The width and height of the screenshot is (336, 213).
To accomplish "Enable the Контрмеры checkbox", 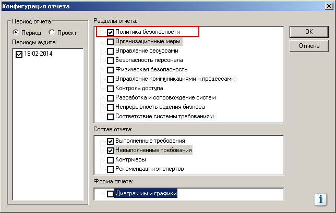I will [110, 160].
